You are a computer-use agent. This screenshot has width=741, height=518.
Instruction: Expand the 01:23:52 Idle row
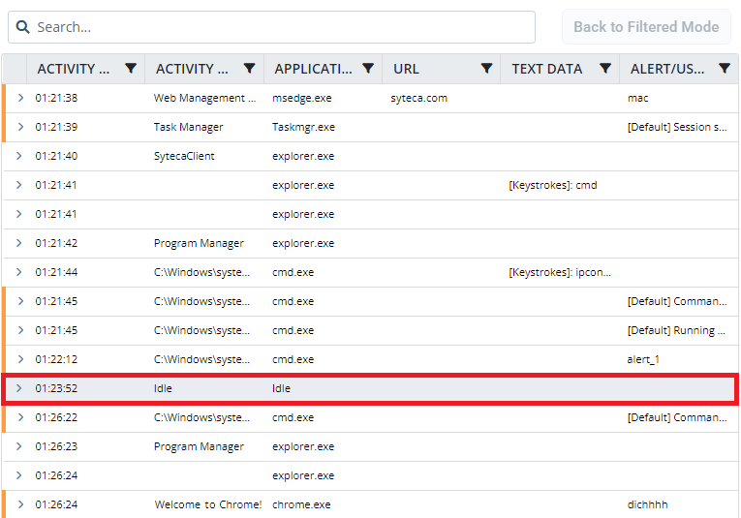pos(19,388)
